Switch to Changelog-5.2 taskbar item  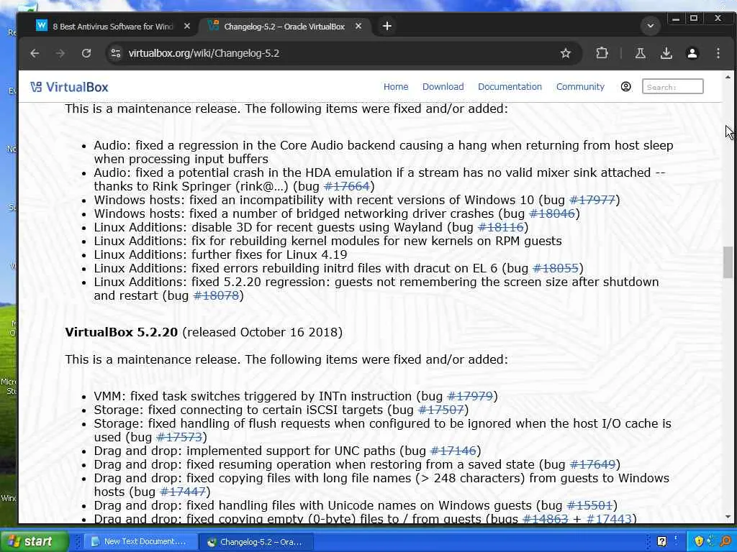[x=256, y=542]
